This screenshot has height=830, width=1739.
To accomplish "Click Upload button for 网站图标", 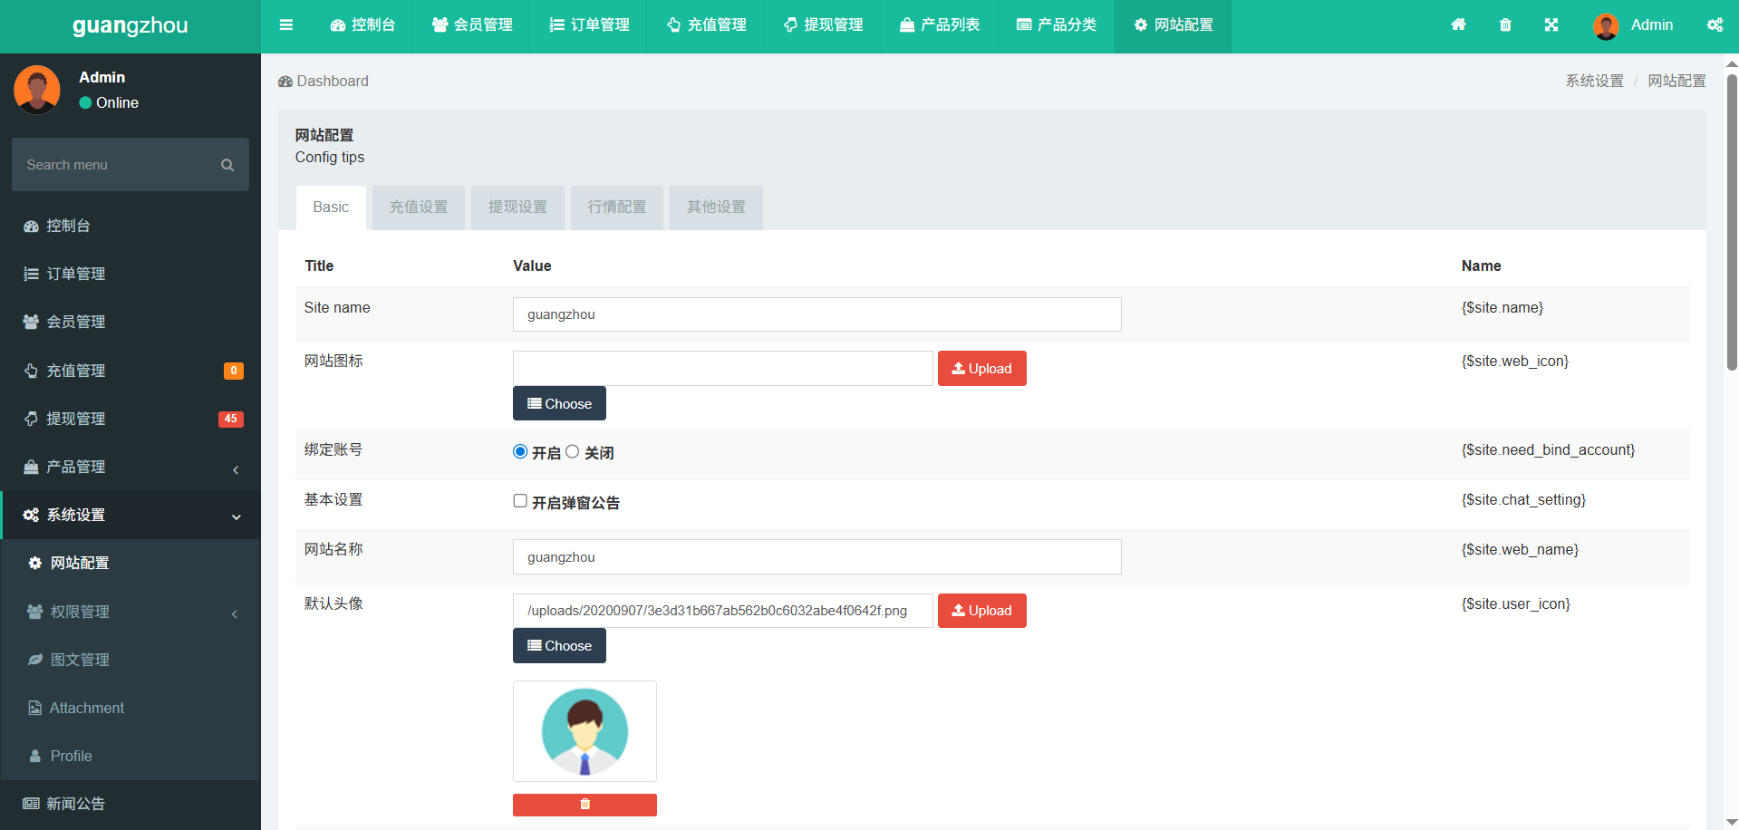I will 981,369.
